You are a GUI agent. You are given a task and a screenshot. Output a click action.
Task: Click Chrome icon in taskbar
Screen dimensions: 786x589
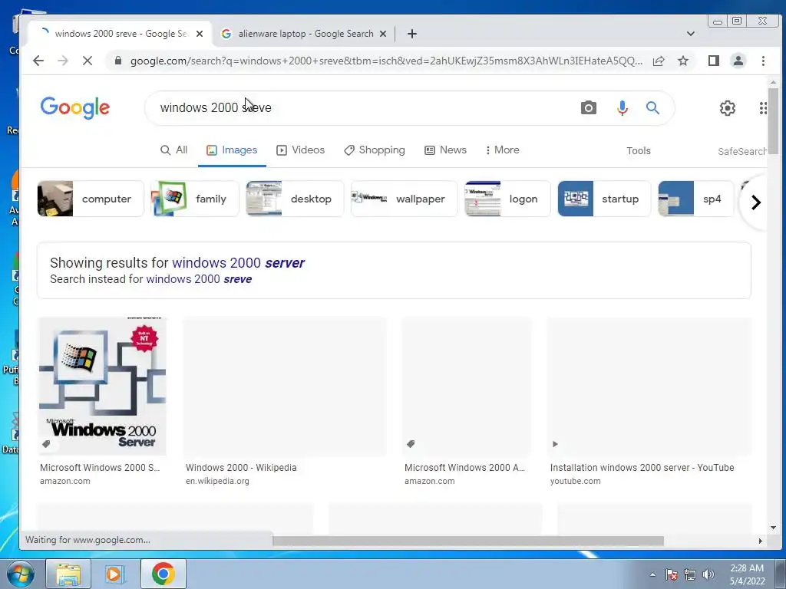tap(163, 574)
